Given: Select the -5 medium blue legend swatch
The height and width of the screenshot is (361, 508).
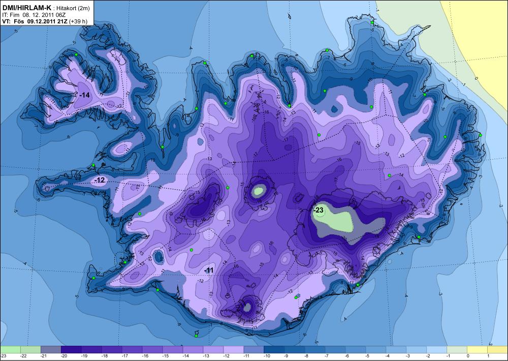Looking at the screenshot, I should click(375, 350).
